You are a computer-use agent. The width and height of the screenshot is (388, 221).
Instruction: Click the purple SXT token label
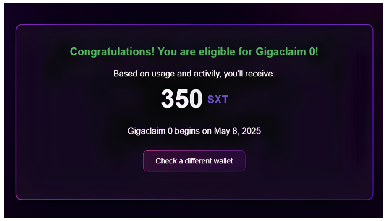point(218,100)
